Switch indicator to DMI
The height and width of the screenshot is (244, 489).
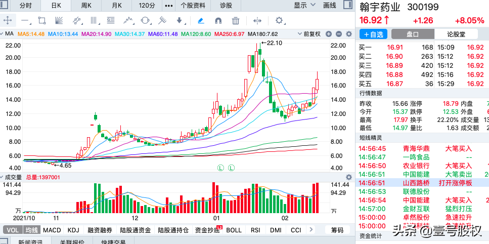(276, 230)
